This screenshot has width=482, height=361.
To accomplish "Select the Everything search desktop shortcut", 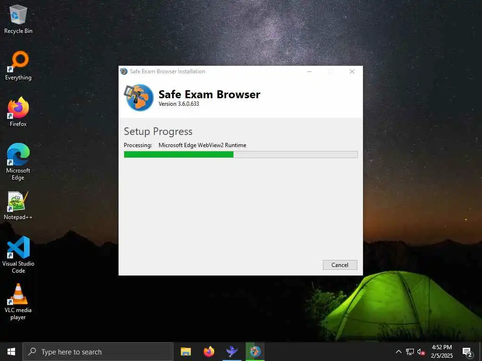I will (18, 66).
